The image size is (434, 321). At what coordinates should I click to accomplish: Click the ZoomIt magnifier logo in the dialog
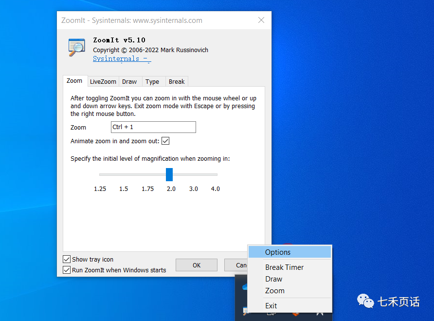[x=77, y=47]
